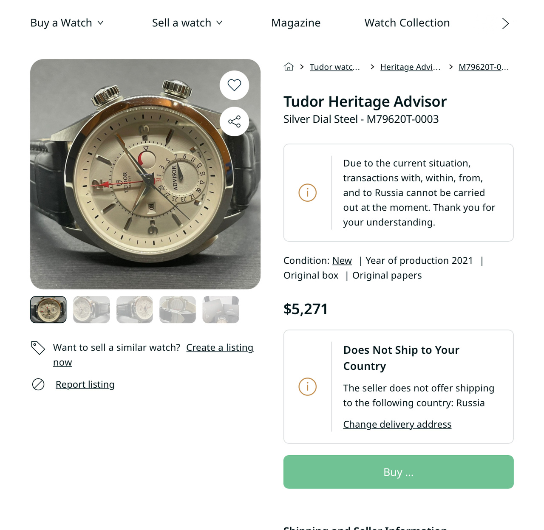
Task: Expand the Buy a Watch dropdown
Action: (67, 23)
